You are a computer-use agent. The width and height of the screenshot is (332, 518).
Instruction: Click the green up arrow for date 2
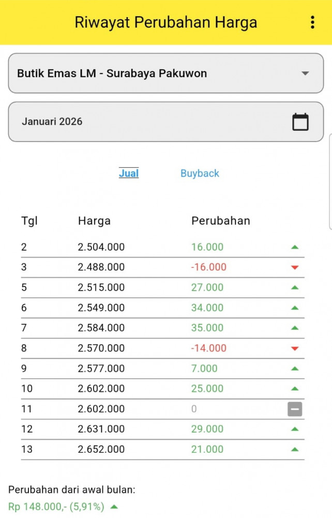pyautogui.click(x=295, y=247)
